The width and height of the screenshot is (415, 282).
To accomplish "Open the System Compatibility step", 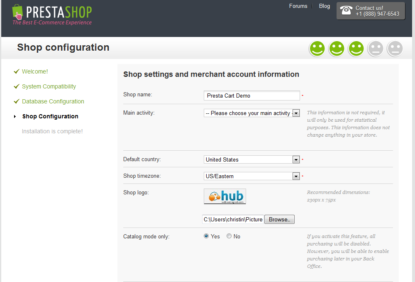I will coord(49,86).
